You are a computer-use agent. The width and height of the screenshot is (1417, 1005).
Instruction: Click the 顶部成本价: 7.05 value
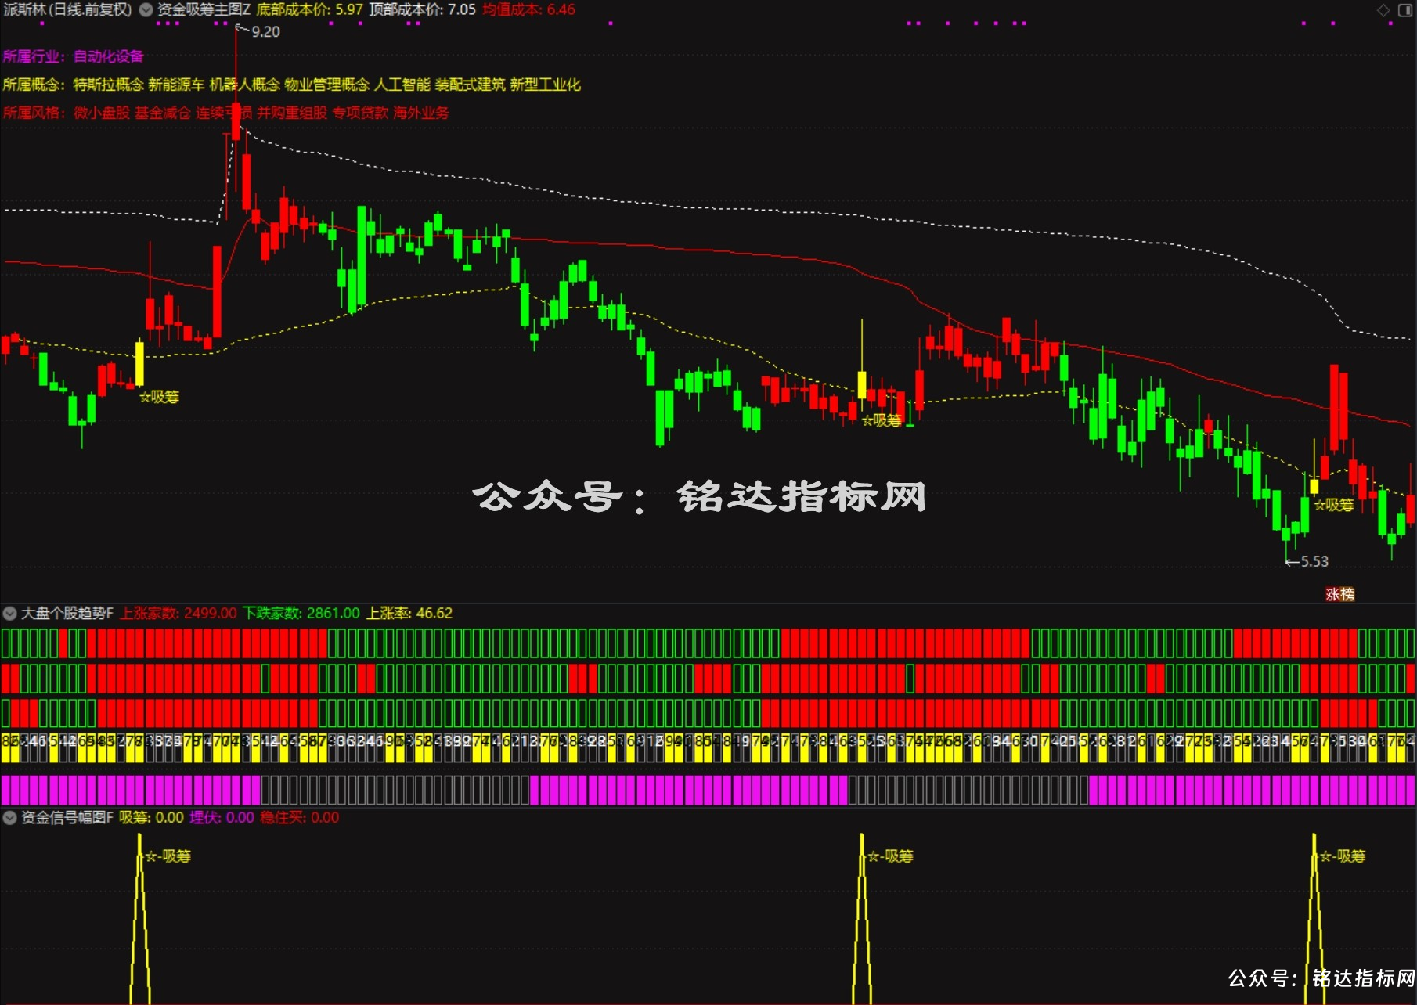(x=423, y=10)
